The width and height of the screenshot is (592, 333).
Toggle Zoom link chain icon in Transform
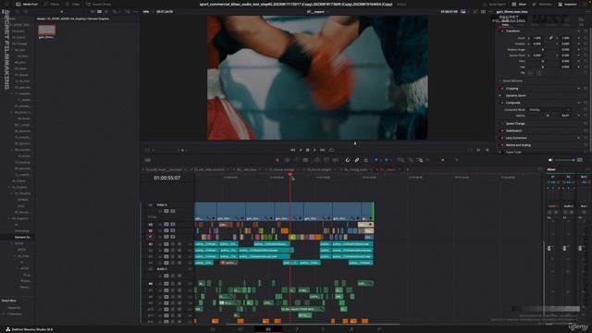tap(551, 38)
